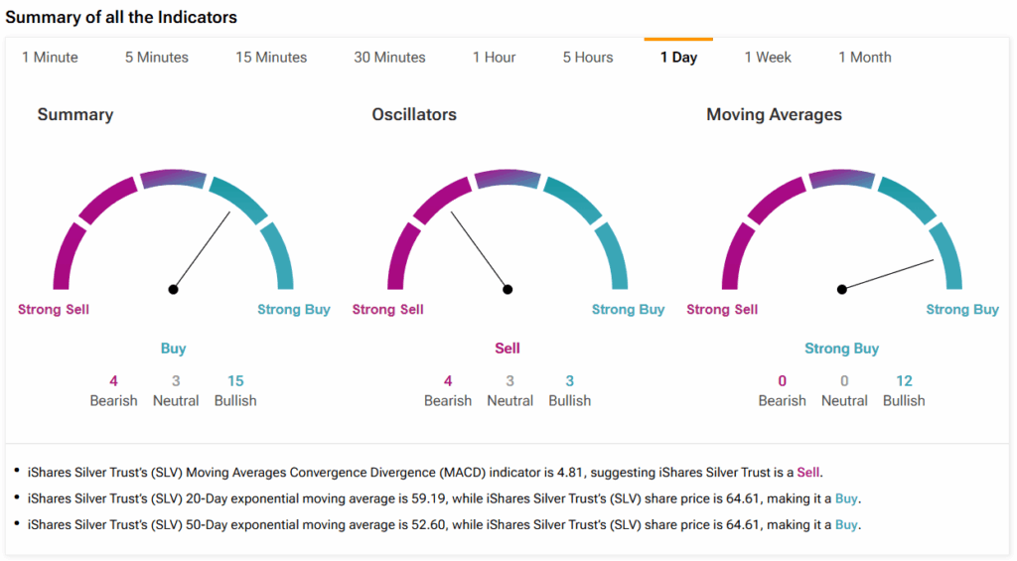The height and width of the screenshot is (561, 1017).
Task: Switch to the 1 Month tab
Action: pos(864,58)
